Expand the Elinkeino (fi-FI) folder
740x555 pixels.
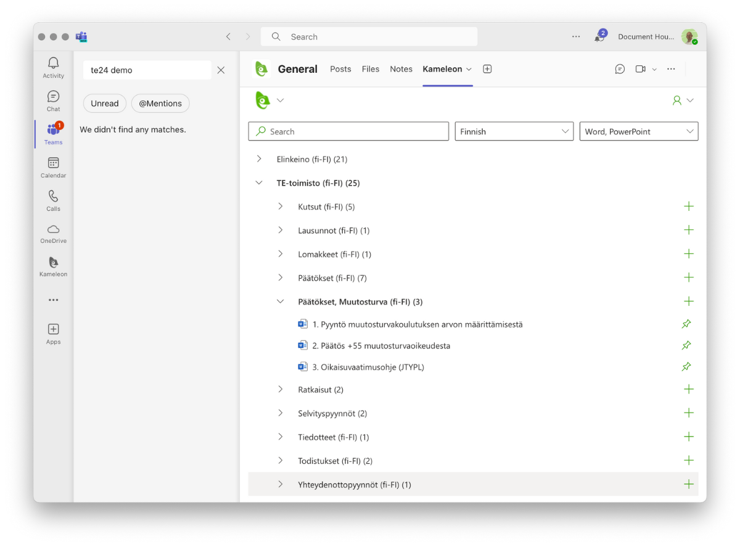coord(259,159)
